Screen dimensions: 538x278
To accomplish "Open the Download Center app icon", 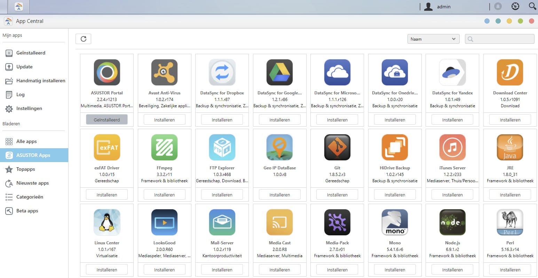I will click(510, 72).
